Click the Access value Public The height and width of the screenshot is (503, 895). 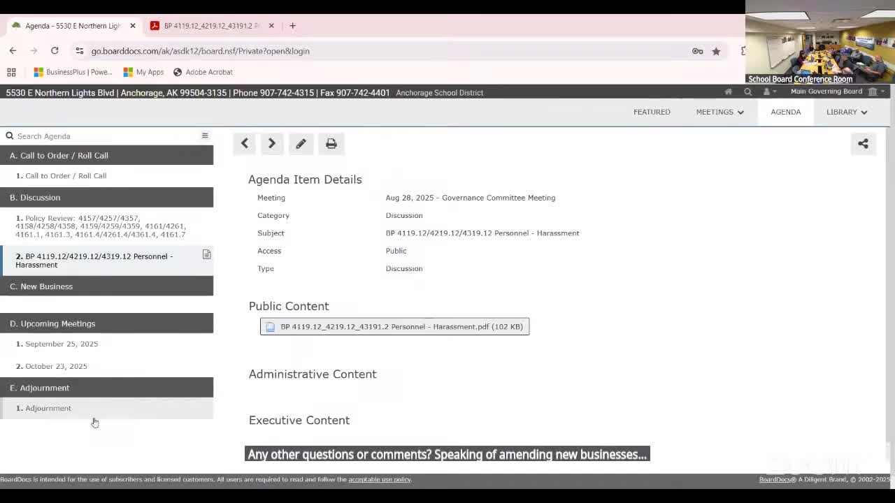[396, 251]
